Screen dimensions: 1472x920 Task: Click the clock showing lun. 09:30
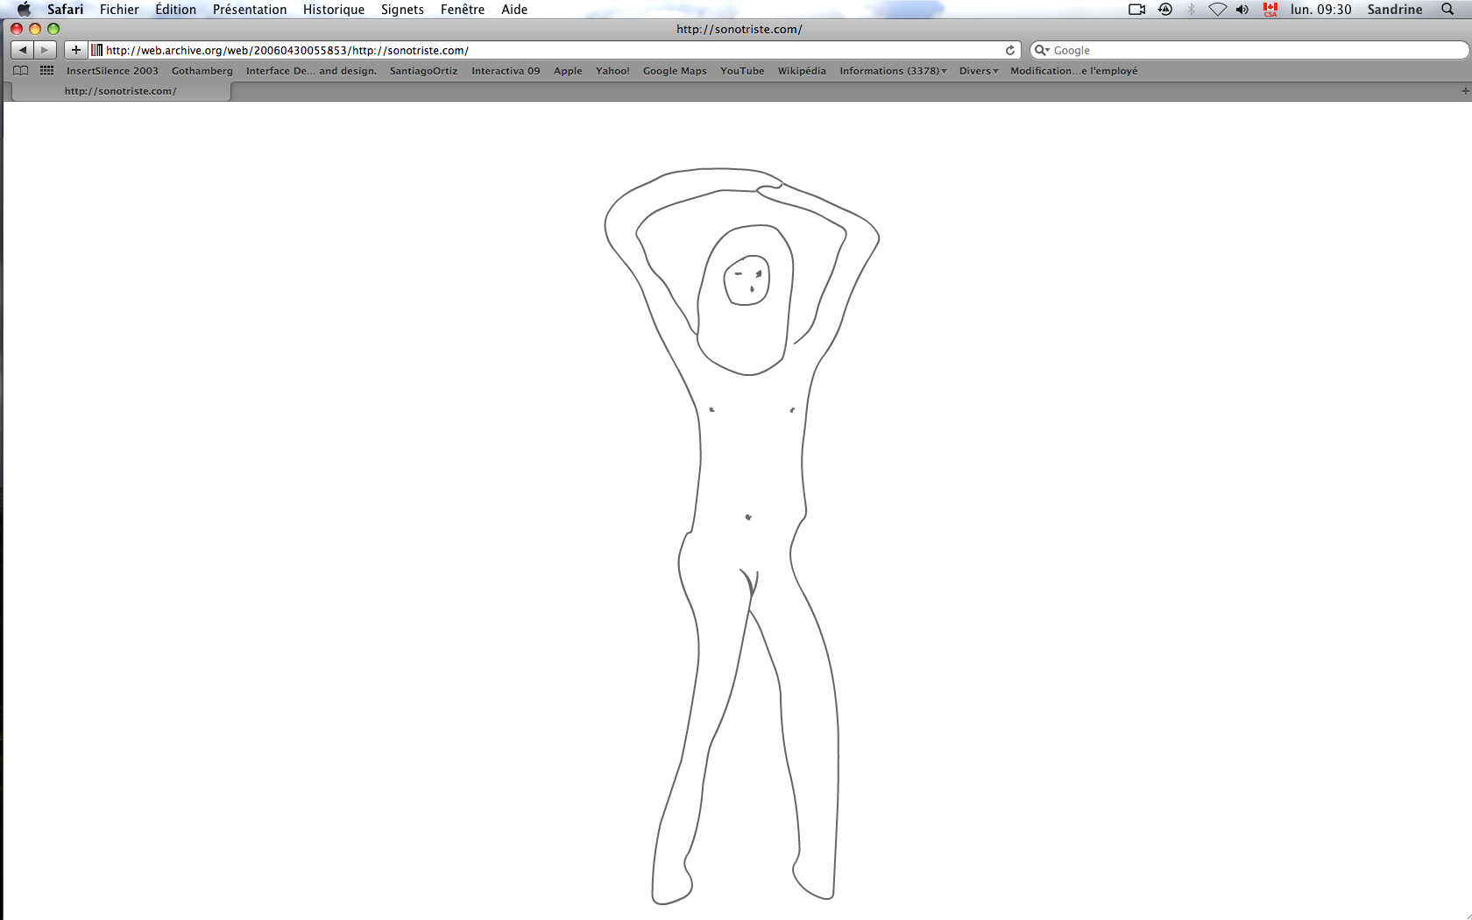click(1320, 10)
